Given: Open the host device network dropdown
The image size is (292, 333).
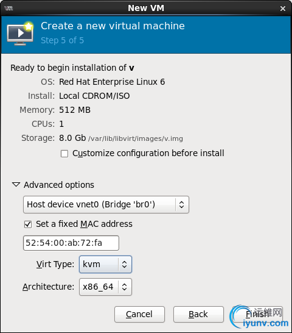Looking at the screenshot, I should [x=106, y=204].
